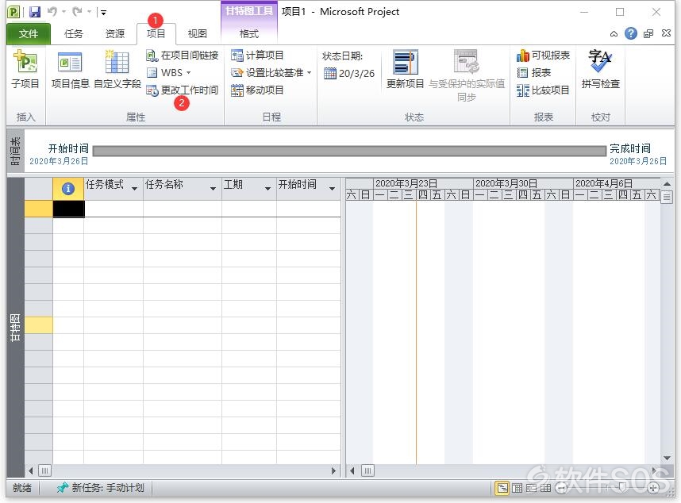Select 移动项目 move project
The image size is (681, 503).
tap(257, 90)
